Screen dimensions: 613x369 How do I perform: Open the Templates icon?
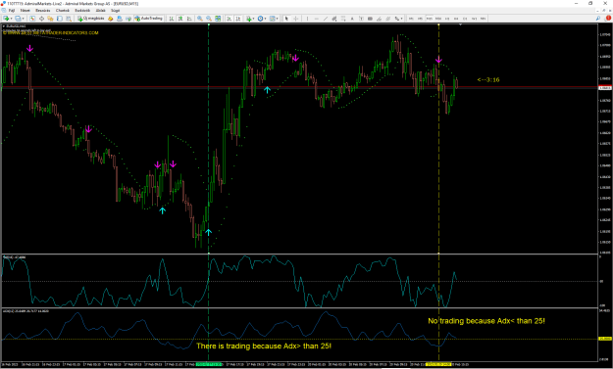(x=272, y=19)
